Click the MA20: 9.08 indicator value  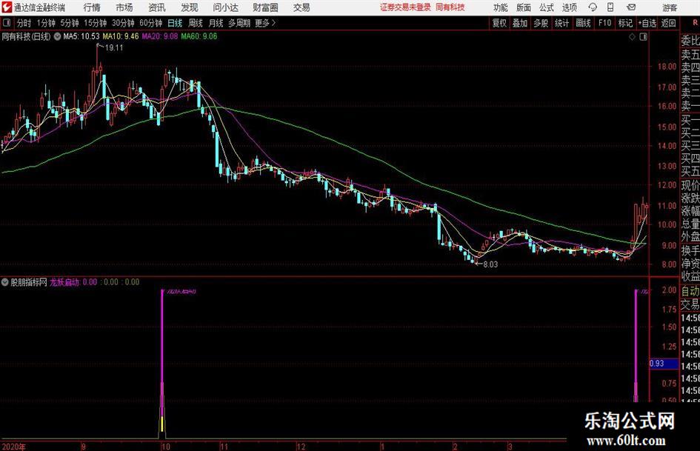coord(160,36)
